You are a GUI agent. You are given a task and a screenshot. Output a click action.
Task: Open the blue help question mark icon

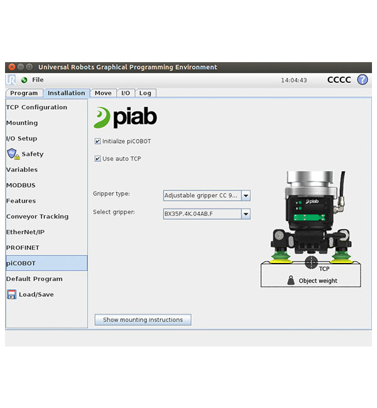[x=362, y=80]
